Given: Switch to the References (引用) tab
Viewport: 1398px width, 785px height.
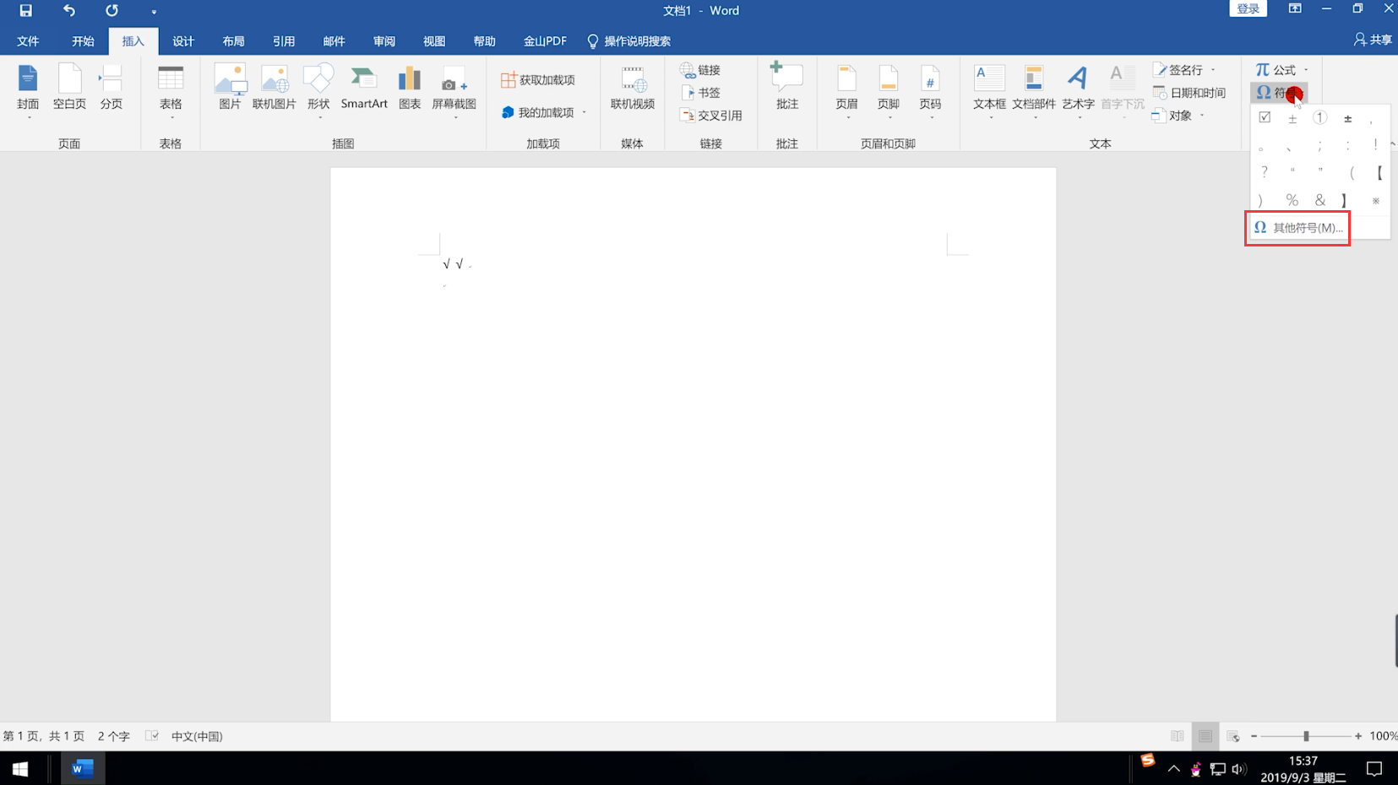Looking at the screenshot, I should [x=284, y=41].
